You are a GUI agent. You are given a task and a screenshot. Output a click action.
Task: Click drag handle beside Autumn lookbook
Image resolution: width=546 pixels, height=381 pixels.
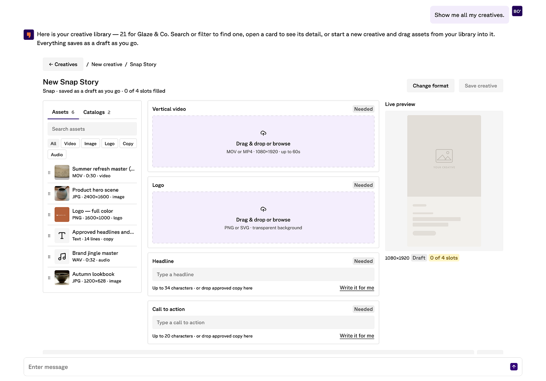click(x=49, y=278)
